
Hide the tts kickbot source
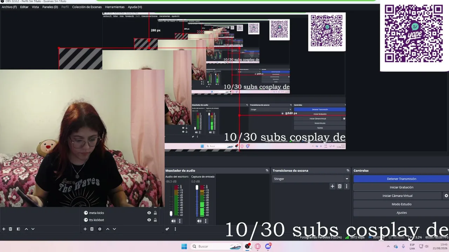pyautogui.click(x=149, y=220)
